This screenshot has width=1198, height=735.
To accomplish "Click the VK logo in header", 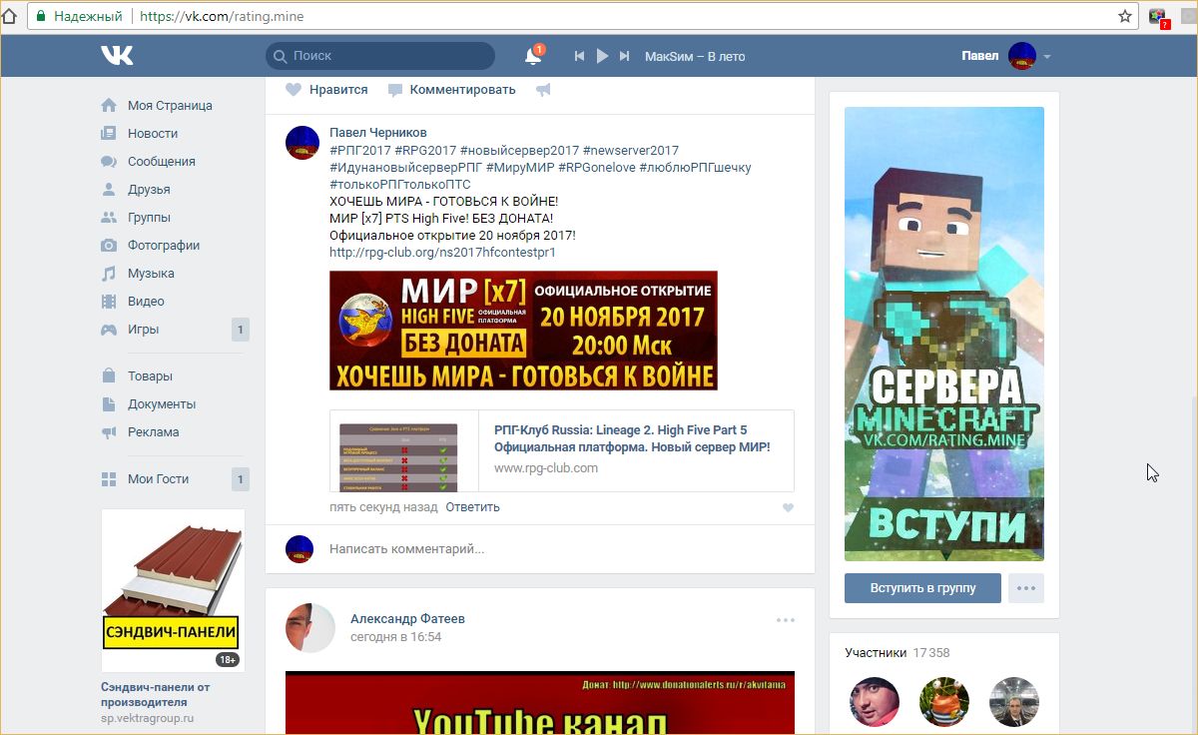I will pyautogui.click(x=117, y=56).
